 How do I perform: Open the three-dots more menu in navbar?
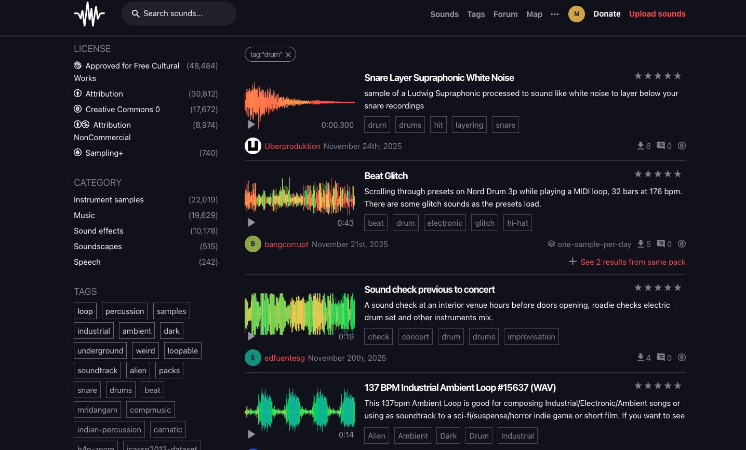coord(554,14)
